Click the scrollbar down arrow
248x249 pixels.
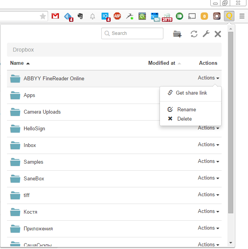[x=231, y=243]
